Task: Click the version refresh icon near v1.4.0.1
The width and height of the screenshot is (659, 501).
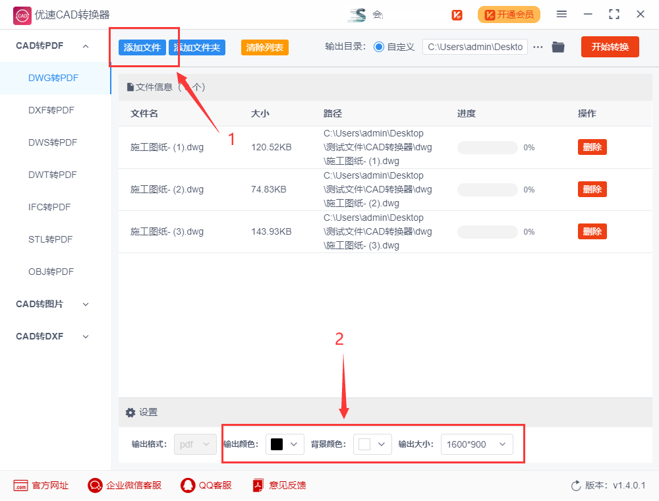Action: (575, 485)
